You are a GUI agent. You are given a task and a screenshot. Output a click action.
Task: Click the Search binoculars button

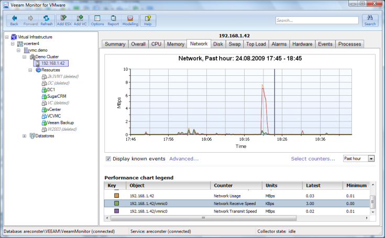pyautogui.click(x=370, y=20)
